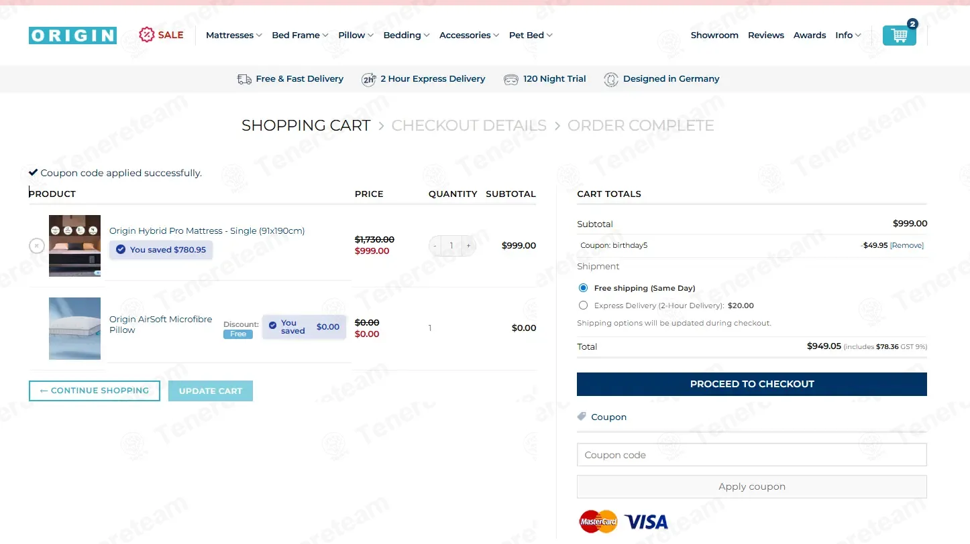
Task: Click the Designed in Germany badge icon
Action: pyautogui.click(x=610, y=79)
